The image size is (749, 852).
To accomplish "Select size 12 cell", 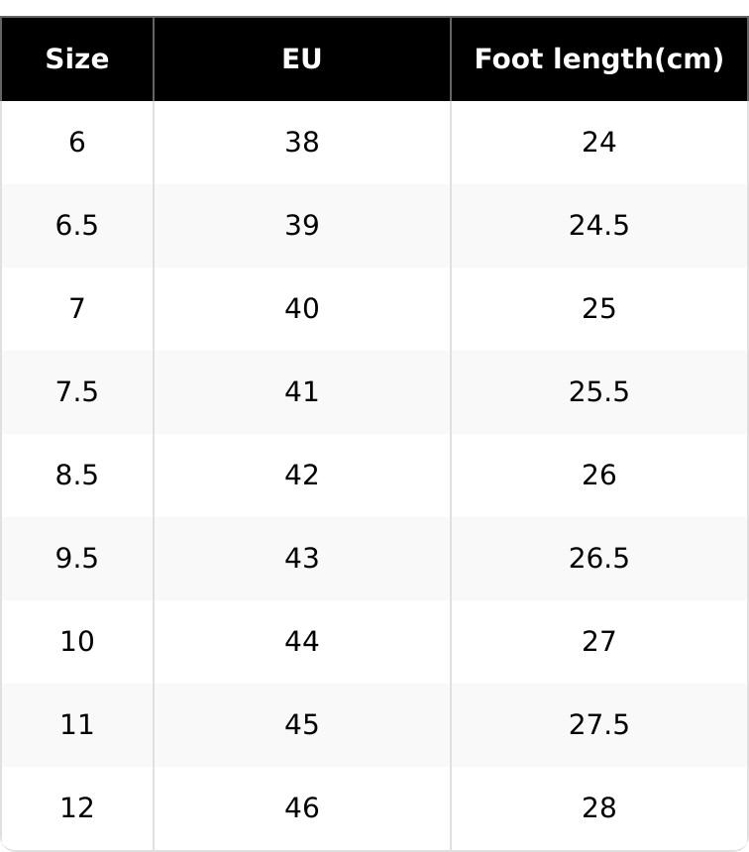I will pyautogui.click(x=77, y=808).
